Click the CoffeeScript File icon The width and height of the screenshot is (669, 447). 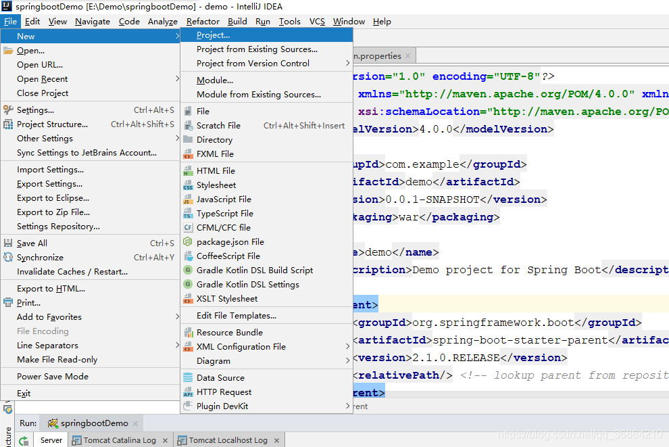tap(188, 256)
